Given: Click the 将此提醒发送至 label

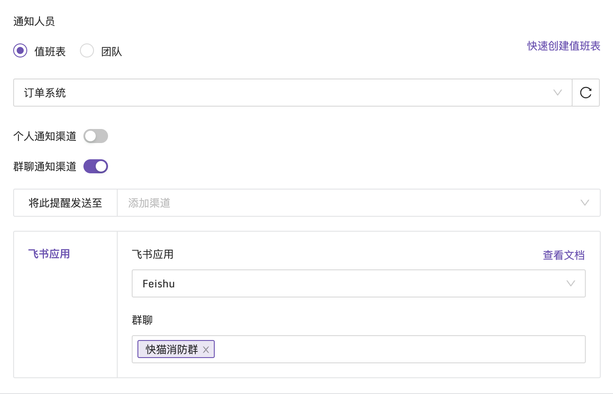Looking at the screenshot, I should 65,203.
